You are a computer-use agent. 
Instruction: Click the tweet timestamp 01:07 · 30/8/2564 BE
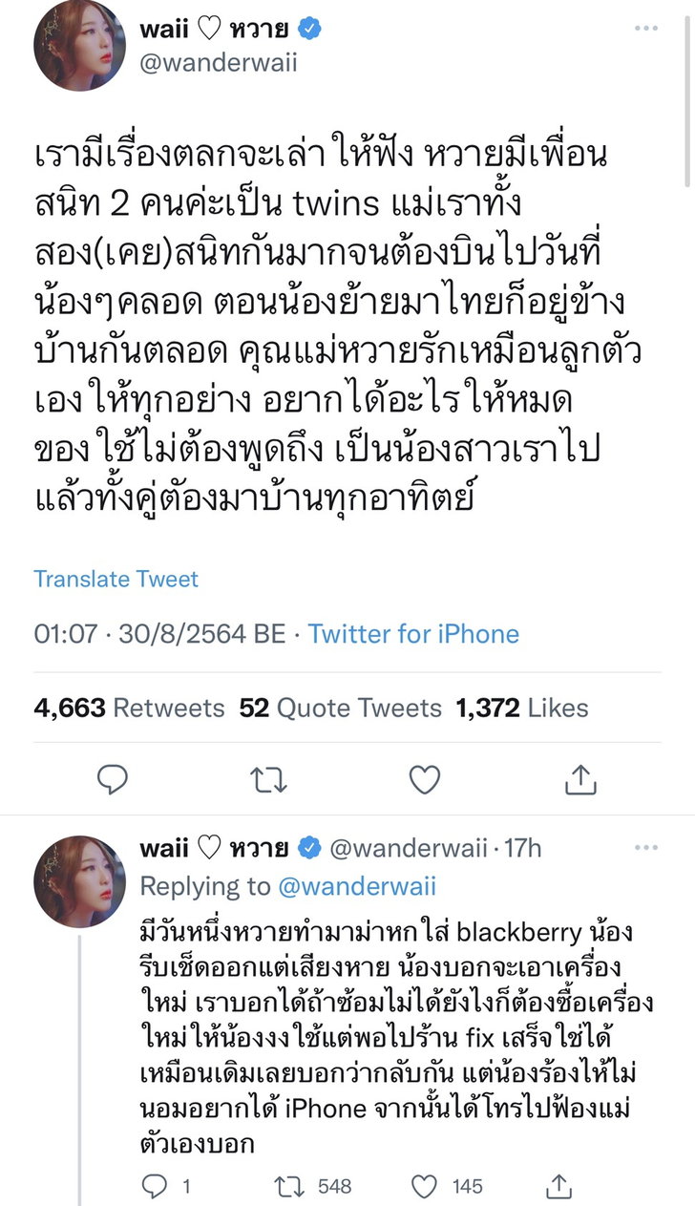158,634
